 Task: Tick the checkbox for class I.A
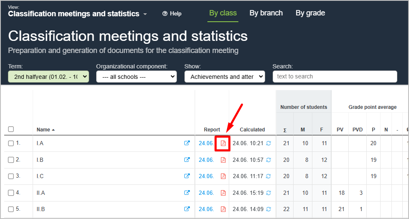(x=11, y=143)
